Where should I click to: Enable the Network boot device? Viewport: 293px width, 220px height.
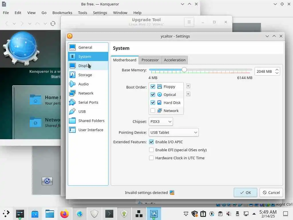click(153, 111)
